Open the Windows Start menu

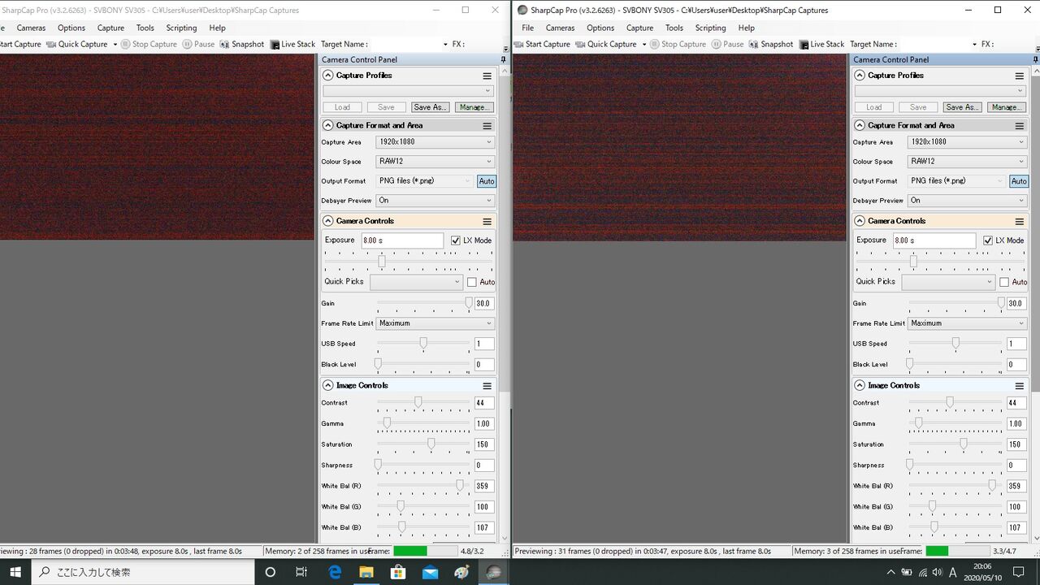click(x=15, y=572)
